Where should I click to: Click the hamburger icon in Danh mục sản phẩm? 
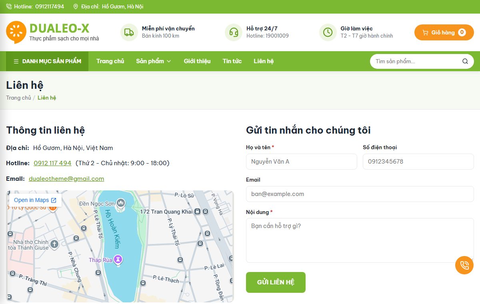point(16,61)
